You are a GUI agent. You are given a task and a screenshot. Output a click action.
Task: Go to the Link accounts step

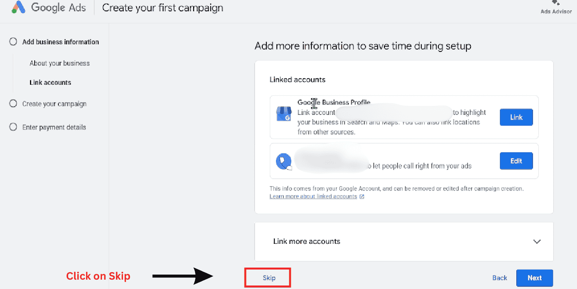50,82
